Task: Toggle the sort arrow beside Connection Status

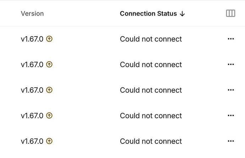Action: point(182,14)
